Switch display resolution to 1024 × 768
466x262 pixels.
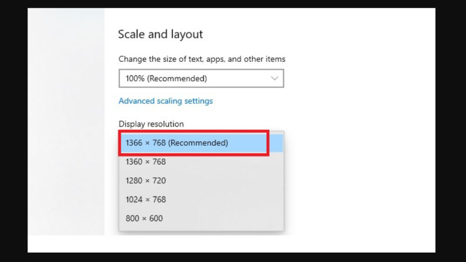pyautogui.click(x=146, y=199)
